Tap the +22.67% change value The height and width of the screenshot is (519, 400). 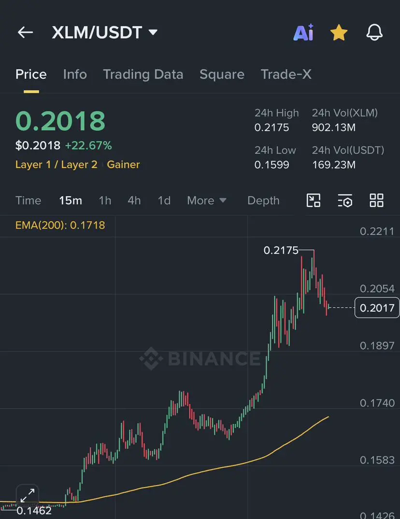click(x=88, y=145)
